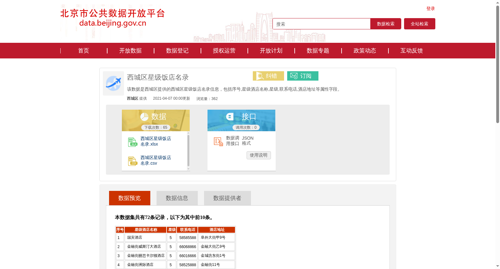This screenshot has height=269, width=500.
Task: Click the XLS file icon
Action: coord(132,142)
